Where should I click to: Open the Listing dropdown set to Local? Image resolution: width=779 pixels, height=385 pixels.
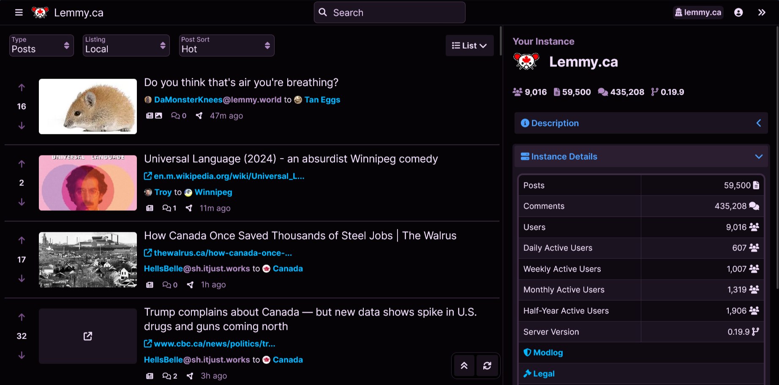point(126,45)
